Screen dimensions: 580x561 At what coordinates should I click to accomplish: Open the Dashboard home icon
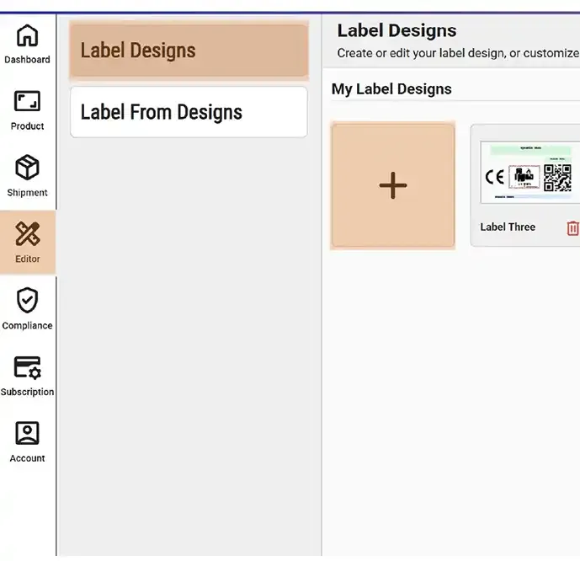pos(28,36)
